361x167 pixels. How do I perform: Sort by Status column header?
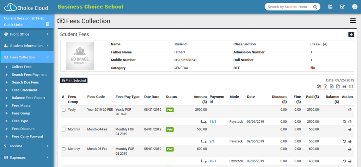click(171, 97)
